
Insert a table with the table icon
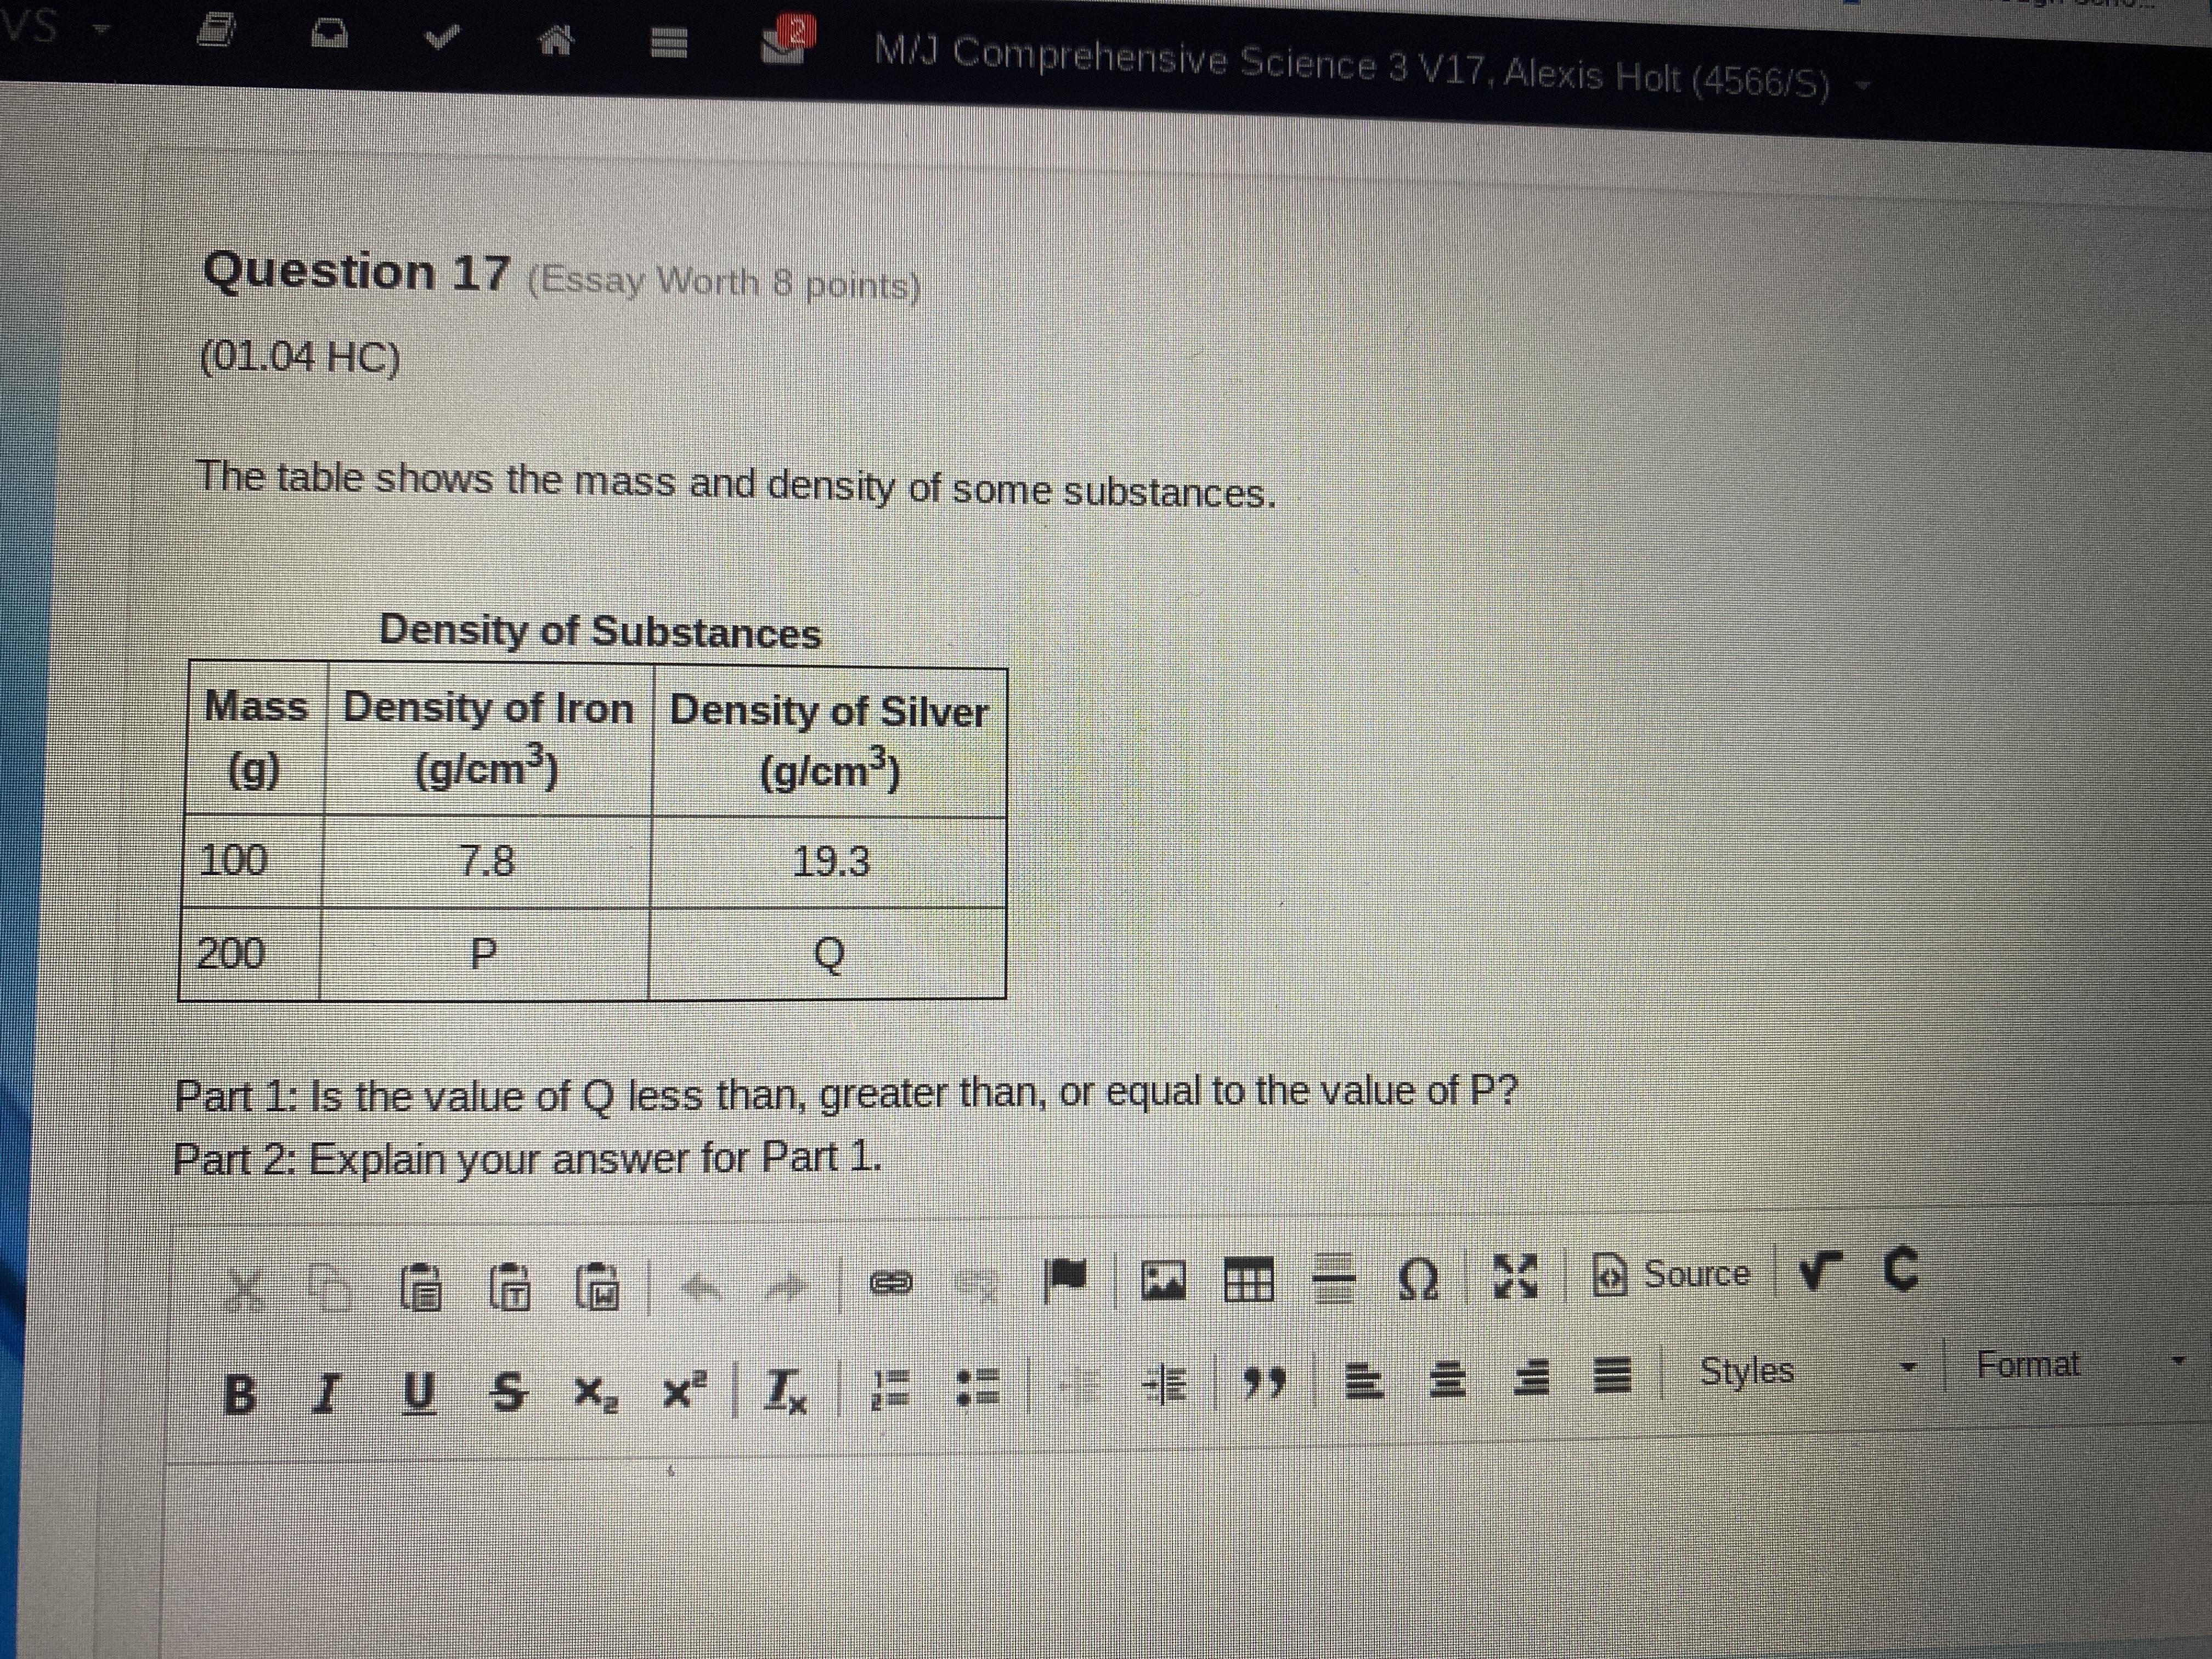[x=1250, y=1280]
